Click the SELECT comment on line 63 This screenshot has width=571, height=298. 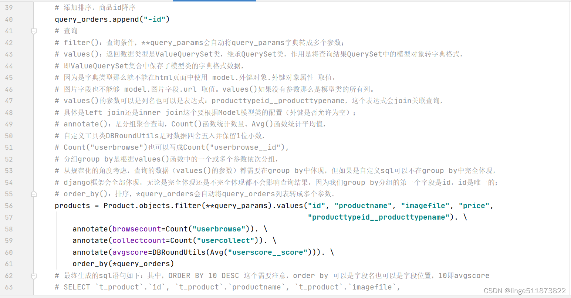[x=227, y=287]
